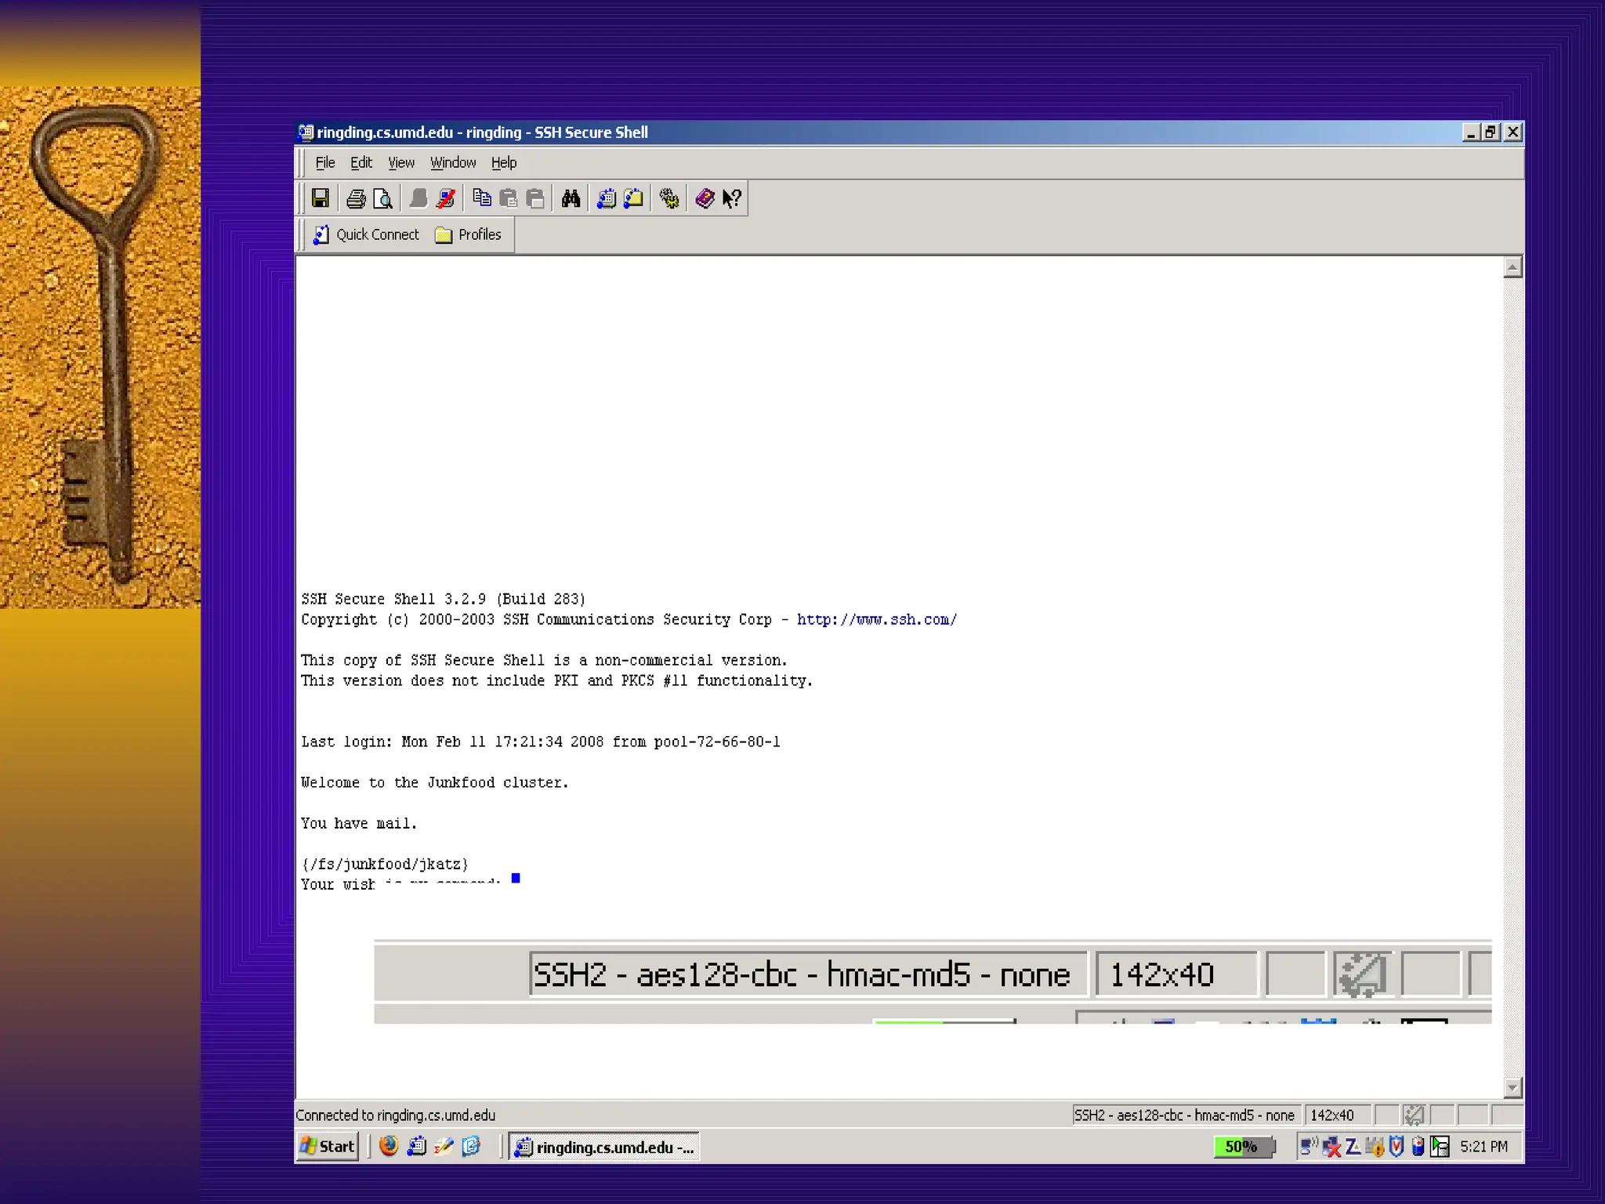
Task: Open New File Transfer Window icon
Action: pos(633,198)
